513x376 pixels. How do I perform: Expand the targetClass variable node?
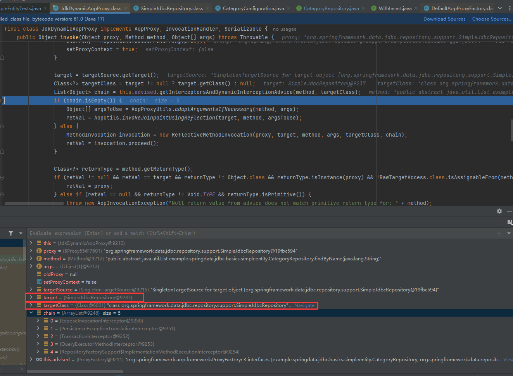(31, 305)
